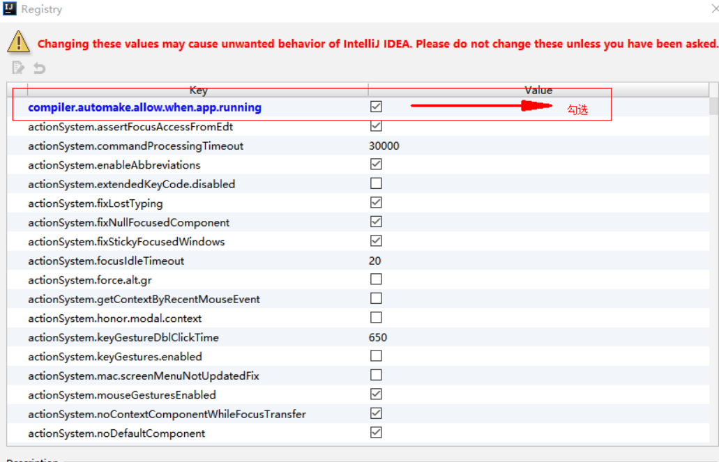Screen dimensions: 719x462
Task: Enable actionSystem.extendedKeyCode.disabled checkbox
Action: [376, 183]
